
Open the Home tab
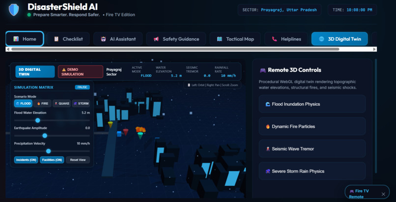tap(25, 39)
